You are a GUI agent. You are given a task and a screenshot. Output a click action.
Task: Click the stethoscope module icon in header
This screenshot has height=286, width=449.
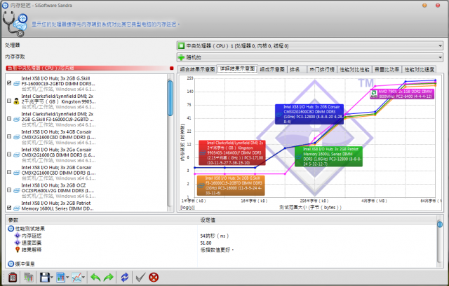(15, 24)
